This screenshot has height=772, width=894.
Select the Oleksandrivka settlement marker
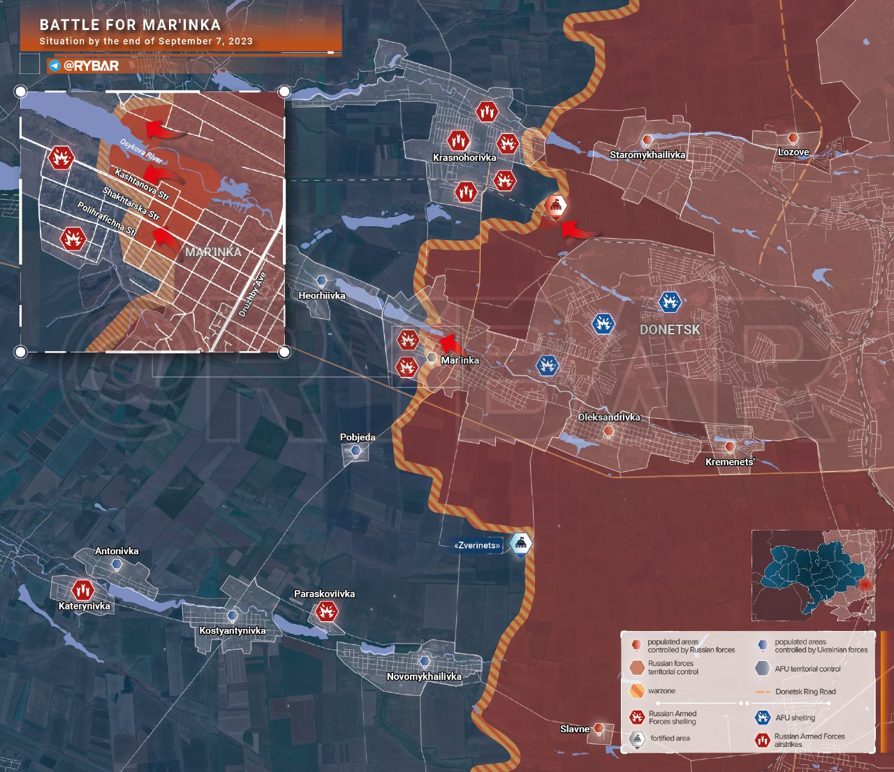tap(608, 431)
